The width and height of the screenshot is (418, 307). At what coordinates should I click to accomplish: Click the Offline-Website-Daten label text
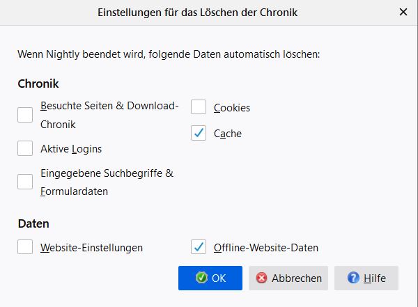tap(266, 248)
